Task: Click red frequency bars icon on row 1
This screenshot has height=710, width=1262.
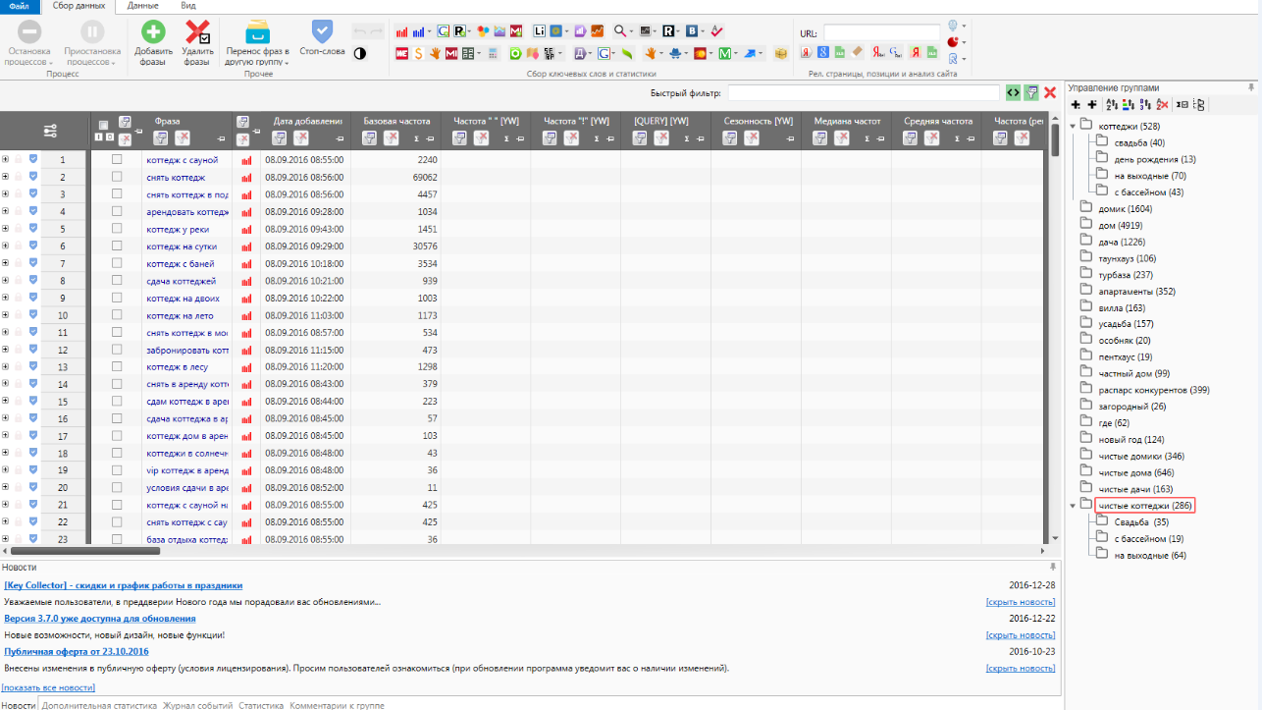Action: [x=246, y=160]
